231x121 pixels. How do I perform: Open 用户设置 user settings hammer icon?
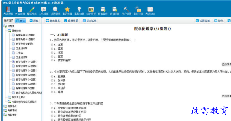click(x=126, y=11)
